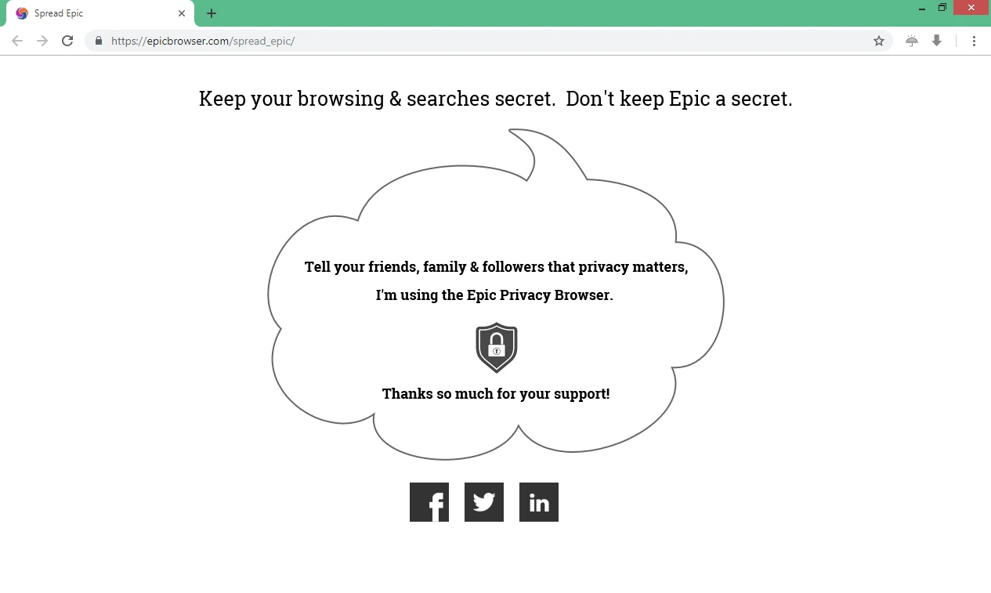Open the three-dot browser menu
The height and width of the screenshot is (593, 991).
coord(975,41)
